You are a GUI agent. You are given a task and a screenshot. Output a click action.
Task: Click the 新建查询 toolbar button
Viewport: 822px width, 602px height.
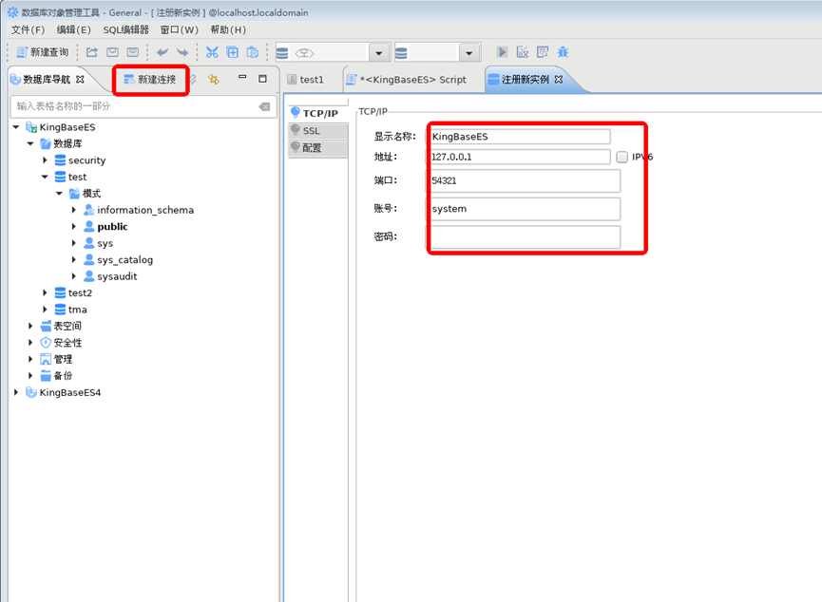coord(43,52)
